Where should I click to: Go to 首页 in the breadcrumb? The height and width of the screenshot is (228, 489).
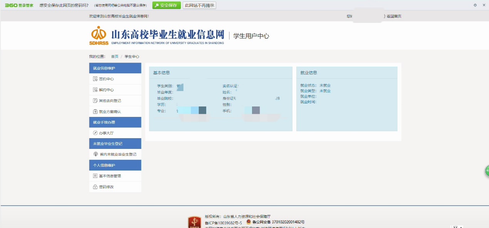tap(115, 57)
